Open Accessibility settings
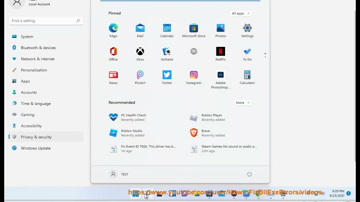 pos(46,126)
